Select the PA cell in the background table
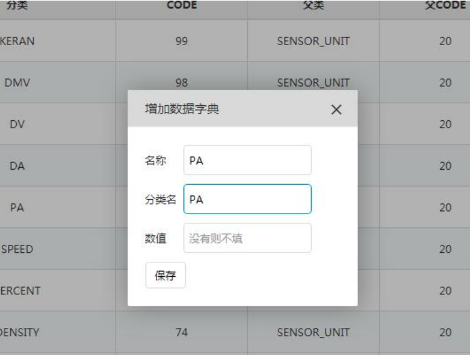Image resolution: width=470 pixels, height=355 pixels. point(17,207)
